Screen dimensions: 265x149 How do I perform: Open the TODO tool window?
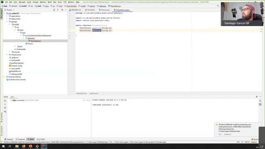point(41,139)
